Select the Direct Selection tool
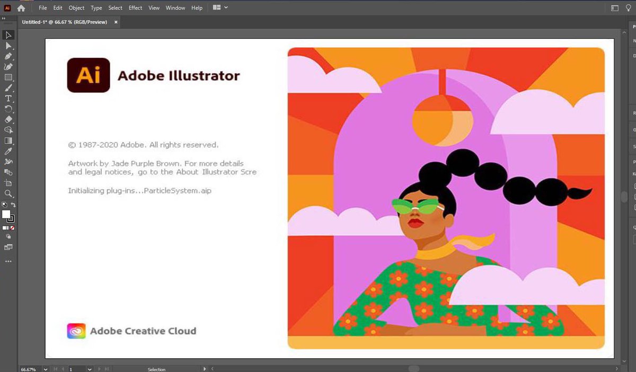 coord(8,46)
